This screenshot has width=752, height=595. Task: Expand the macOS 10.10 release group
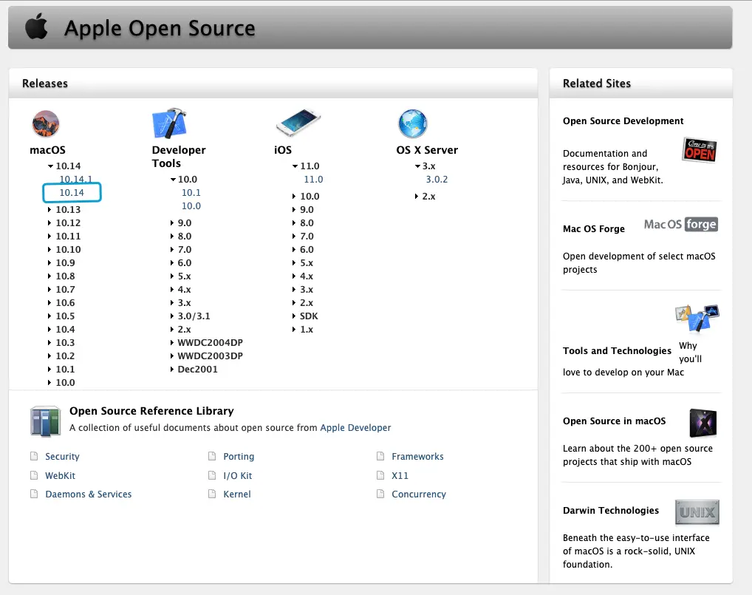49,250
